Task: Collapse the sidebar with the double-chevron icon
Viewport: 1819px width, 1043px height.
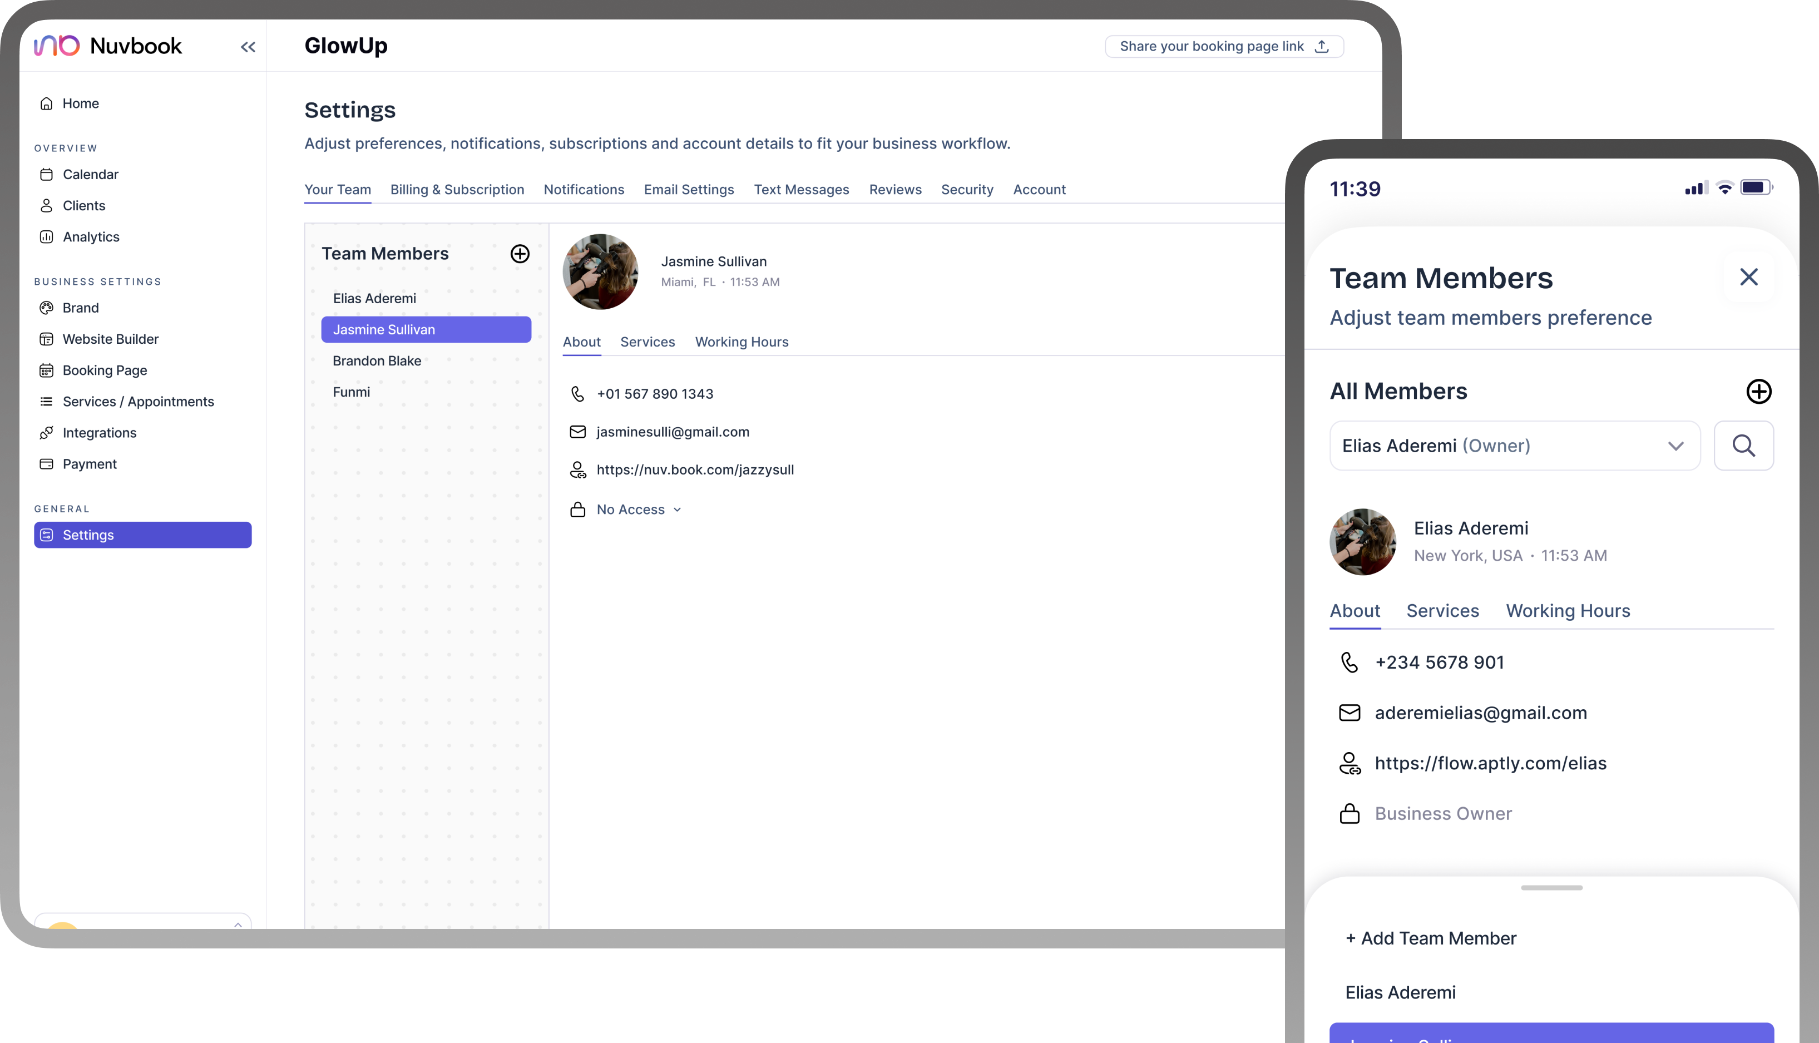Action: pos(248,47)
